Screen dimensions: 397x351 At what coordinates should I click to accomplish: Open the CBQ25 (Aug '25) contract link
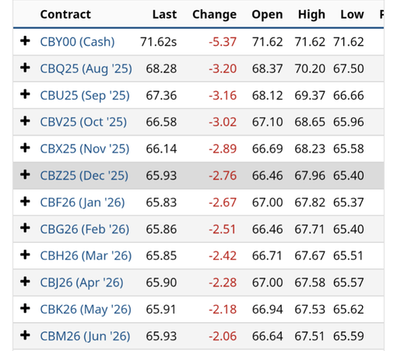[86, 68]
